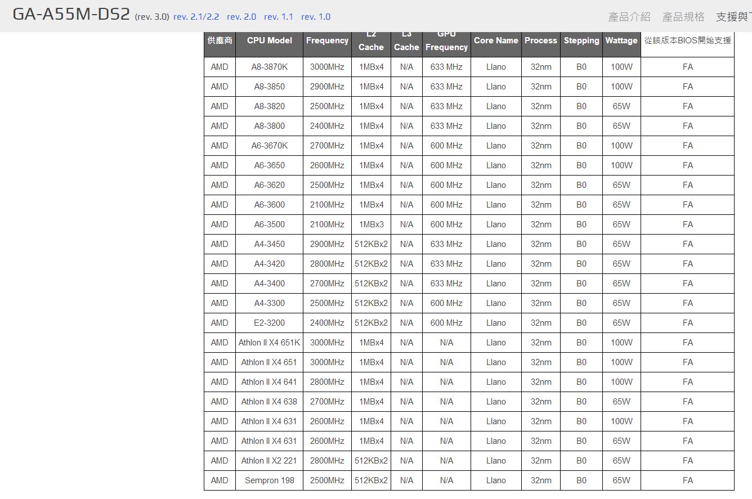Select the A6-3500 cell
The image size is (752, 499).
(270, 224)
